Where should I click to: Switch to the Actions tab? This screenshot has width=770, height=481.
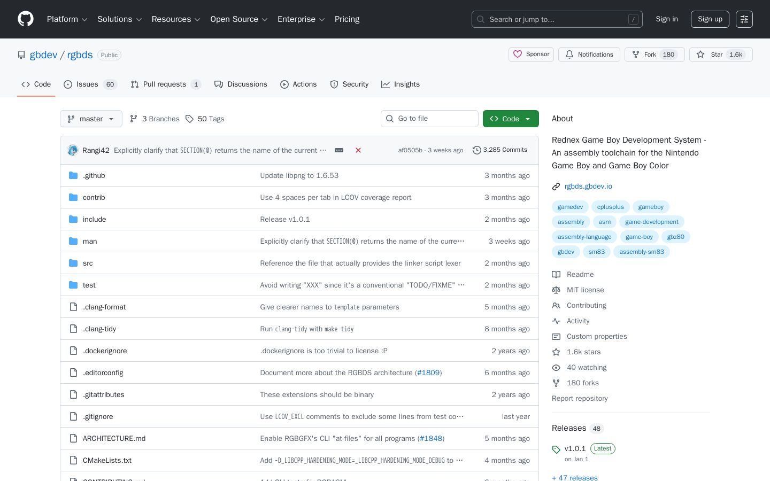[298, 84]
